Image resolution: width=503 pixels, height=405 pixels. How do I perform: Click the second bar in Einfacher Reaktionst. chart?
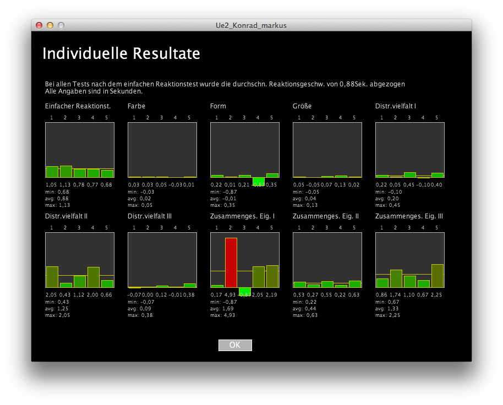[66, 171]
